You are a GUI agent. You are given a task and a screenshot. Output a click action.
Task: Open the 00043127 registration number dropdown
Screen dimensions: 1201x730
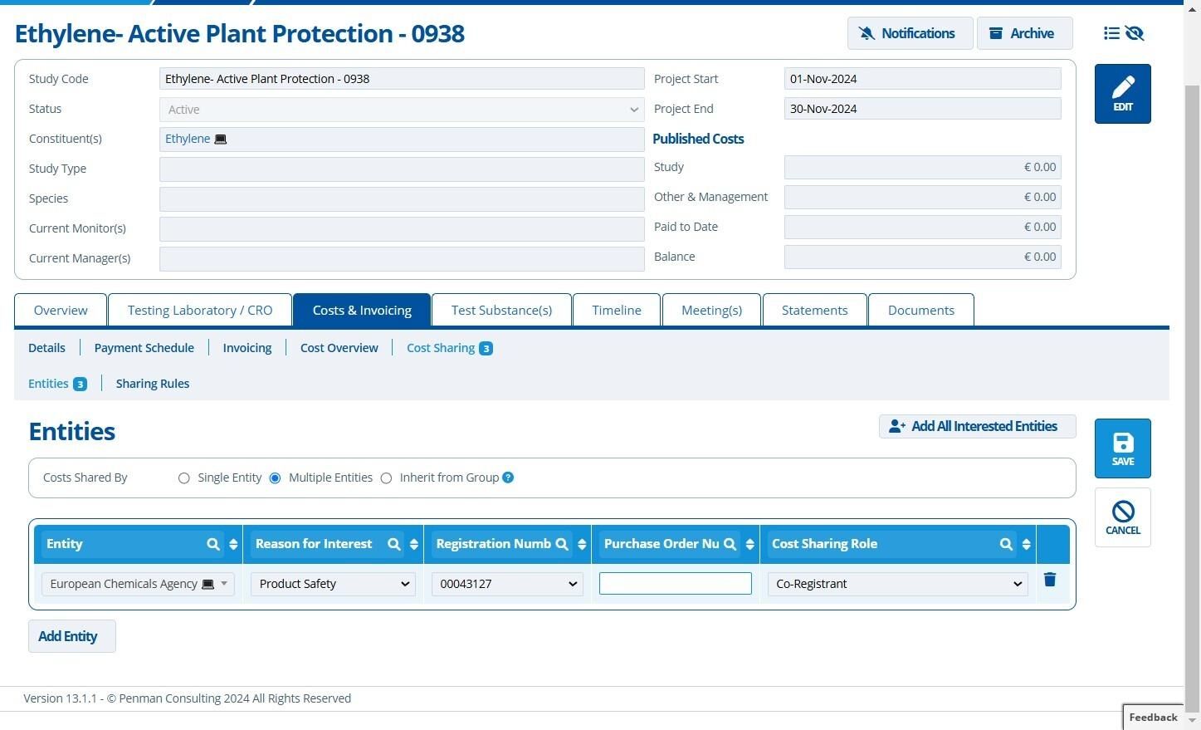click(x=506, y=584)
